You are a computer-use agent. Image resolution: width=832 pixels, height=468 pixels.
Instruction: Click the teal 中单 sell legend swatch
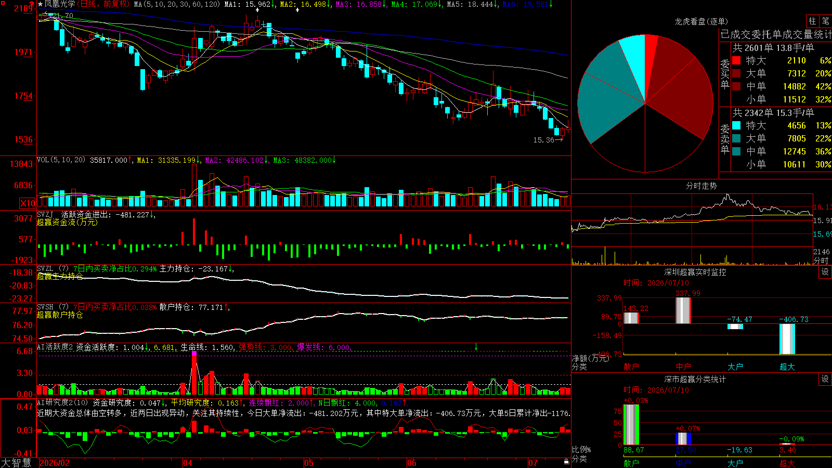pos(736,151)
